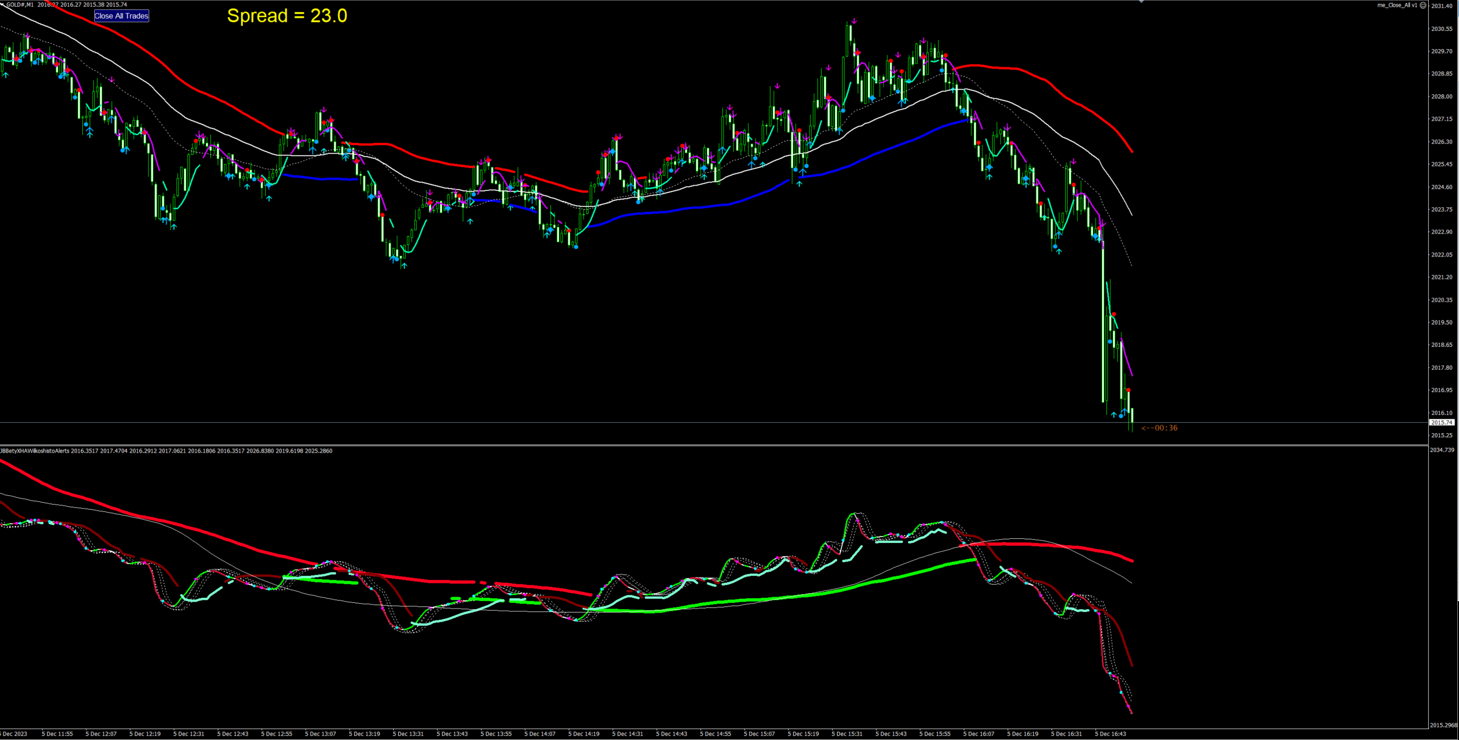Click the 2031.40 top price scale value
The height and width of the screenshot is (740, 1459).
1441,6
